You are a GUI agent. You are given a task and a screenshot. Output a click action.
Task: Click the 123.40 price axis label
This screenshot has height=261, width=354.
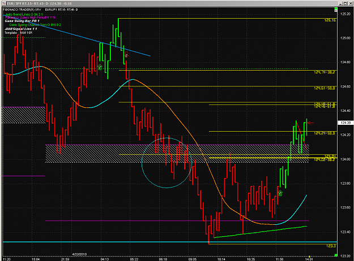pyautogui.click(x=346, y=232)
